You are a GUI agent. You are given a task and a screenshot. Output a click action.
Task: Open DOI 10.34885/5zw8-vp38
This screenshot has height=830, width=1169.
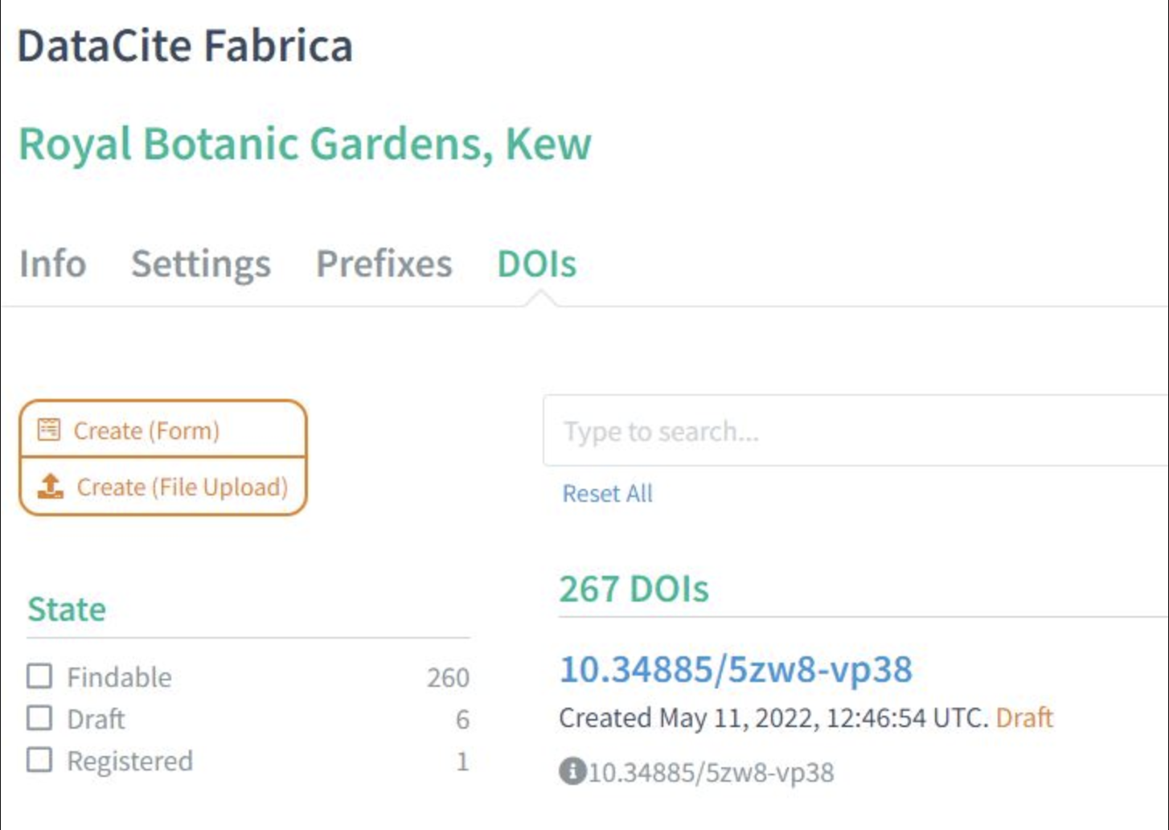[x=736, y=668]
